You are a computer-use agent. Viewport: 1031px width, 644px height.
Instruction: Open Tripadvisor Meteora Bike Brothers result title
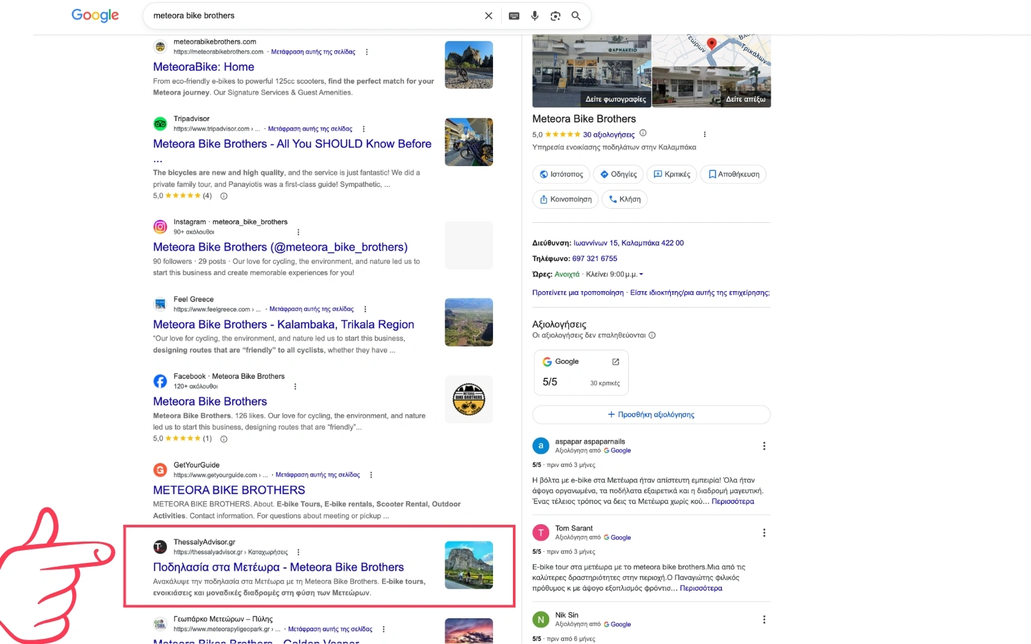tap(292, 144)
